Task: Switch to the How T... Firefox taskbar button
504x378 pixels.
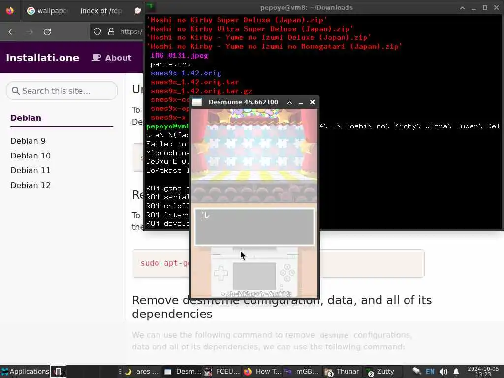Action: (x=262, y=372)
